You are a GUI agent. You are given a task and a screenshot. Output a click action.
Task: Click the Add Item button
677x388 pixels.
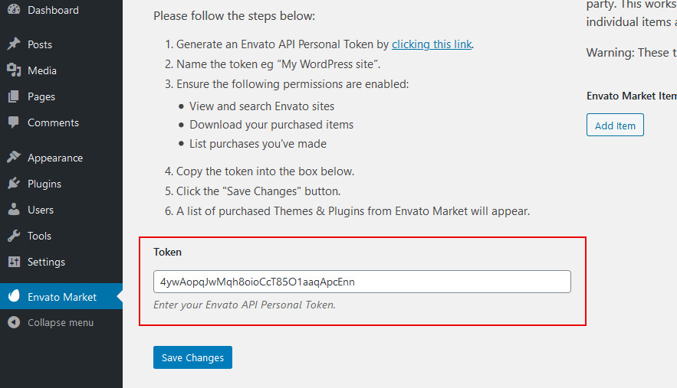point(615,125)
